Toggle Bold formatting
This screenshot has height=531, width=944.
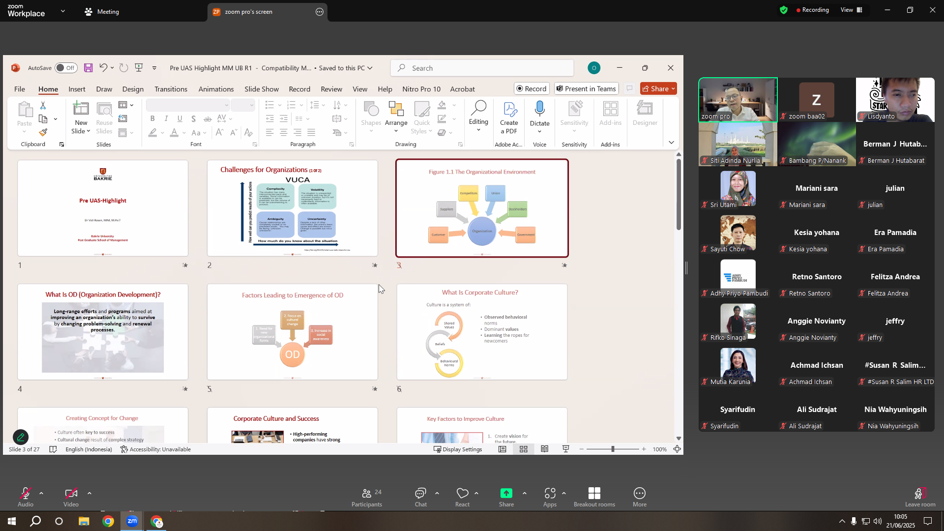[x=153, y=118]
